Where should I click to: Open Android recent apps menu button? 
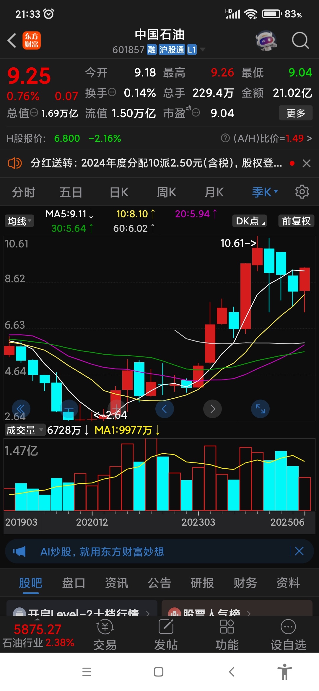click(87, 672)
